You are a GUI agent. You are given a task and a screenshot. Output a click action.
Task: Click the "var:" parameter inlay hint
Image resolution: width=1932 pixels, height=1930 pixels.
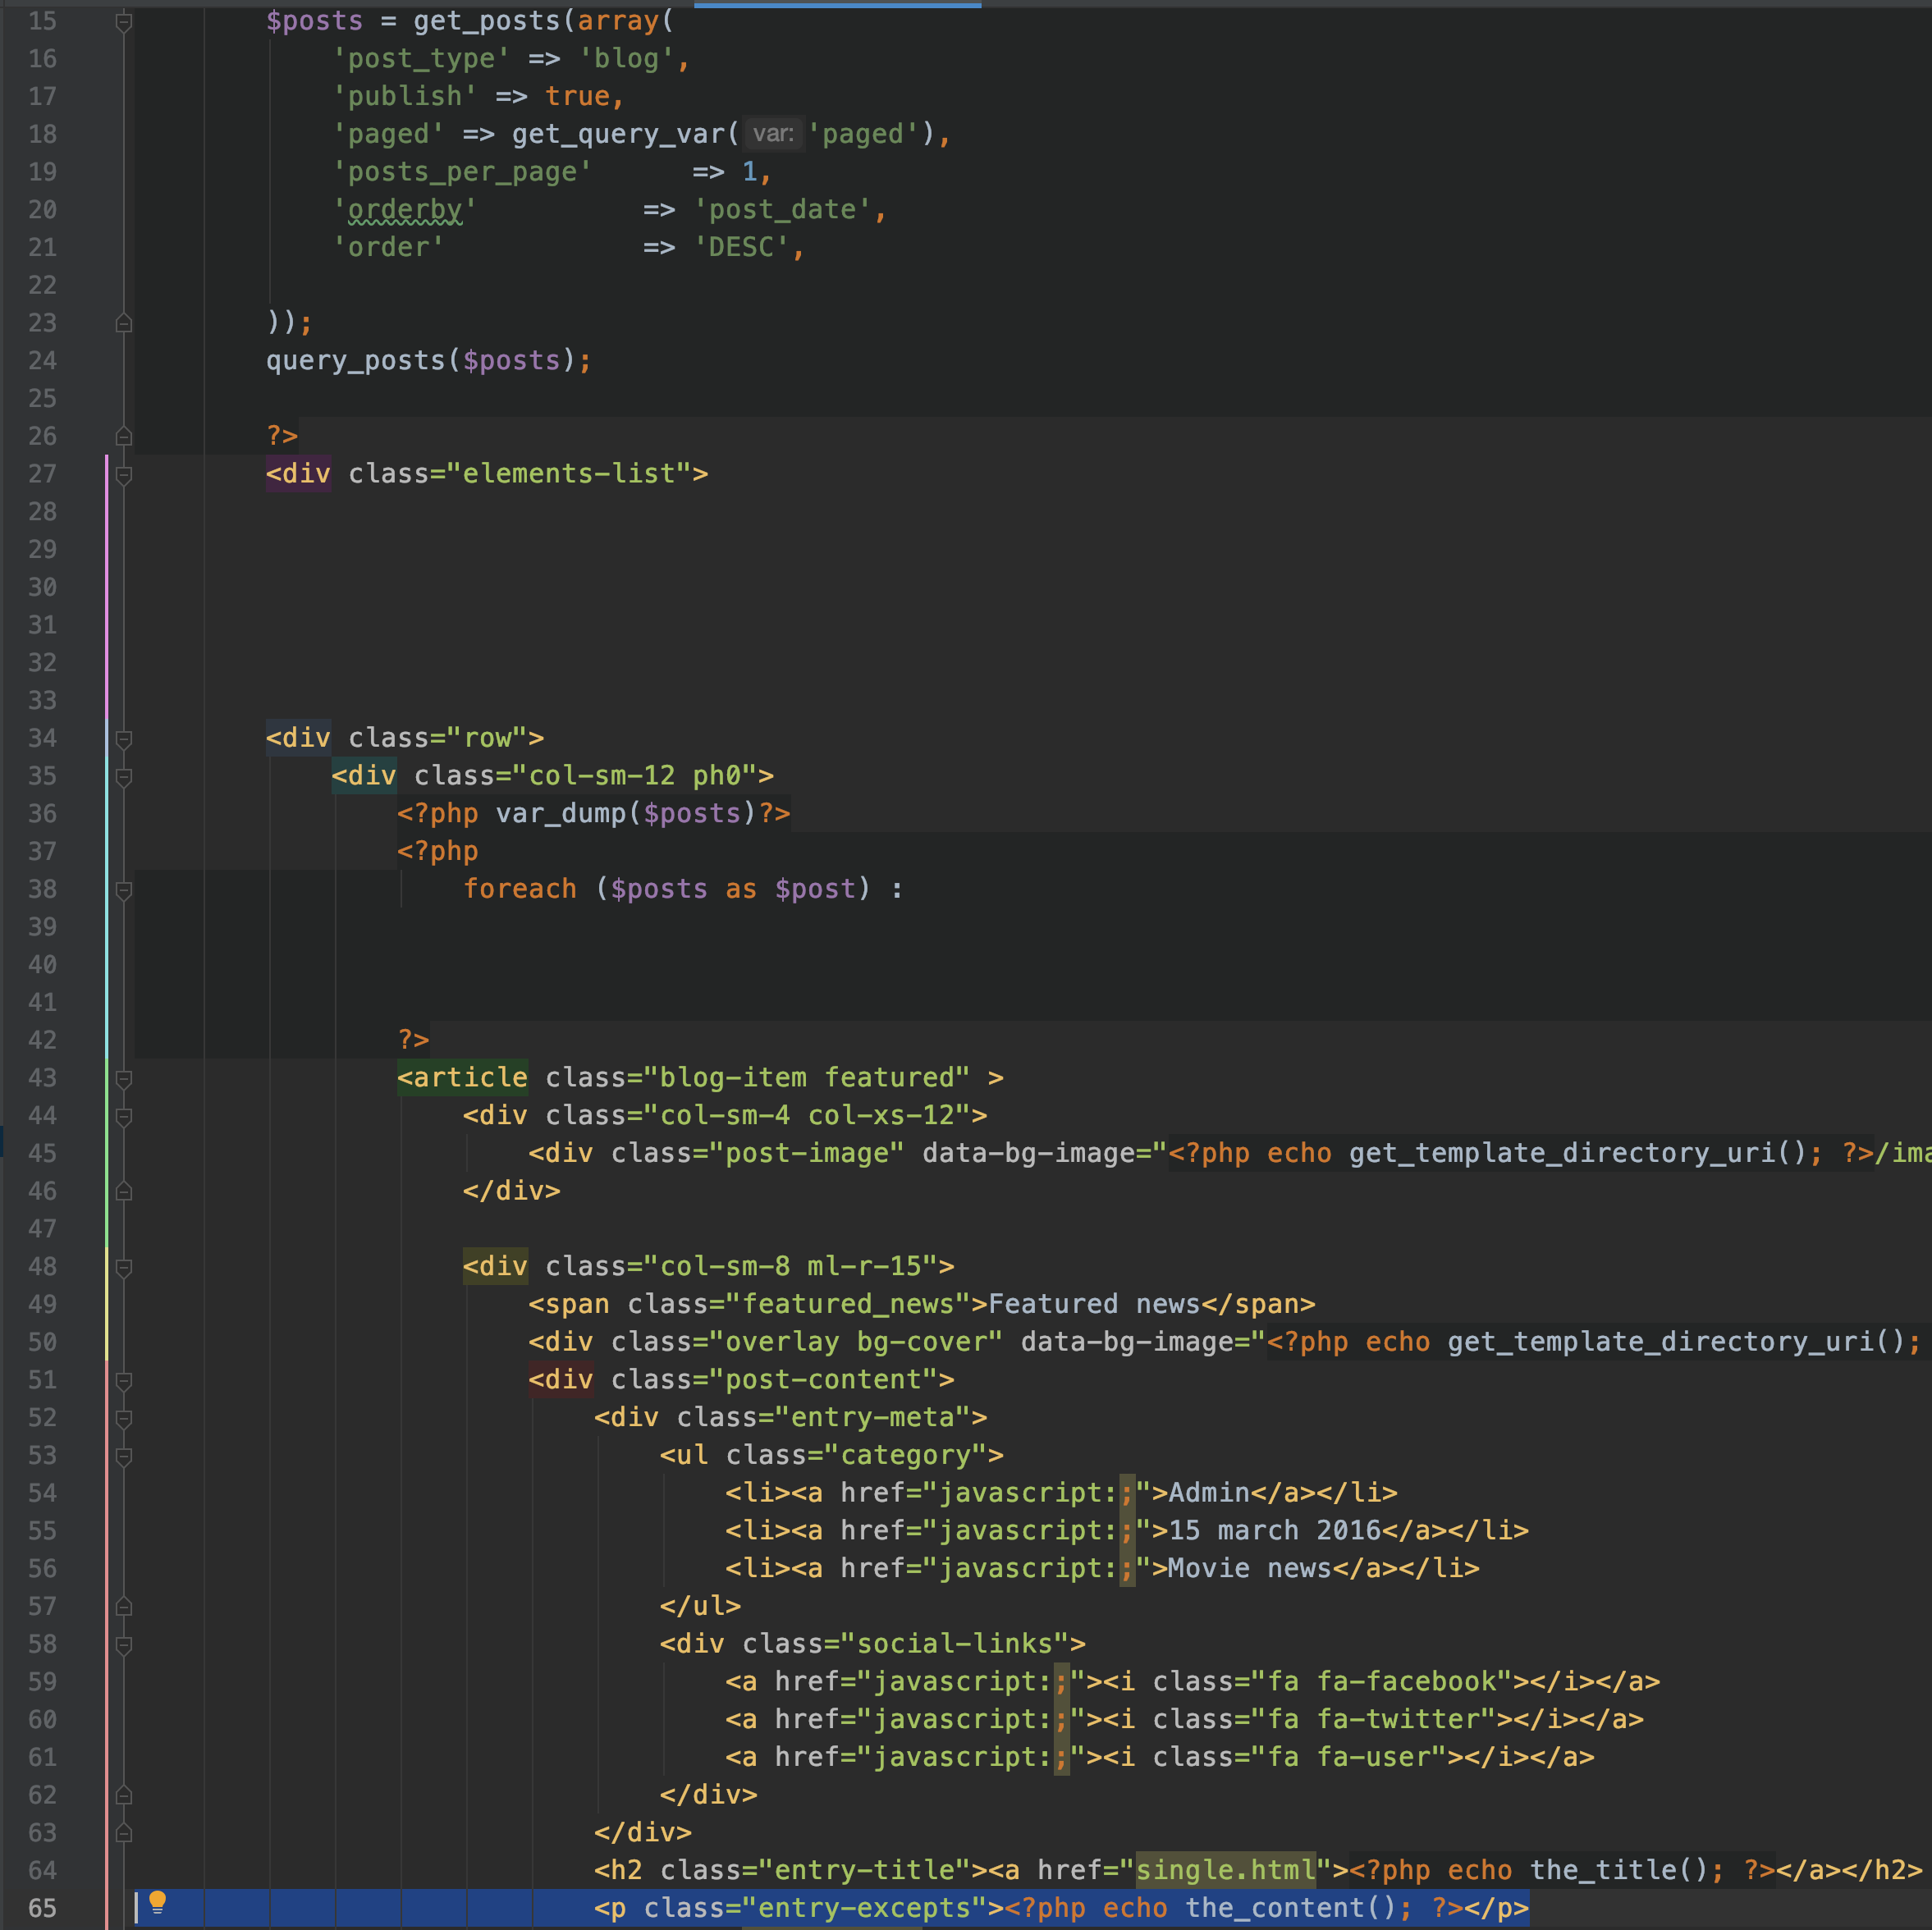point(773,134)
